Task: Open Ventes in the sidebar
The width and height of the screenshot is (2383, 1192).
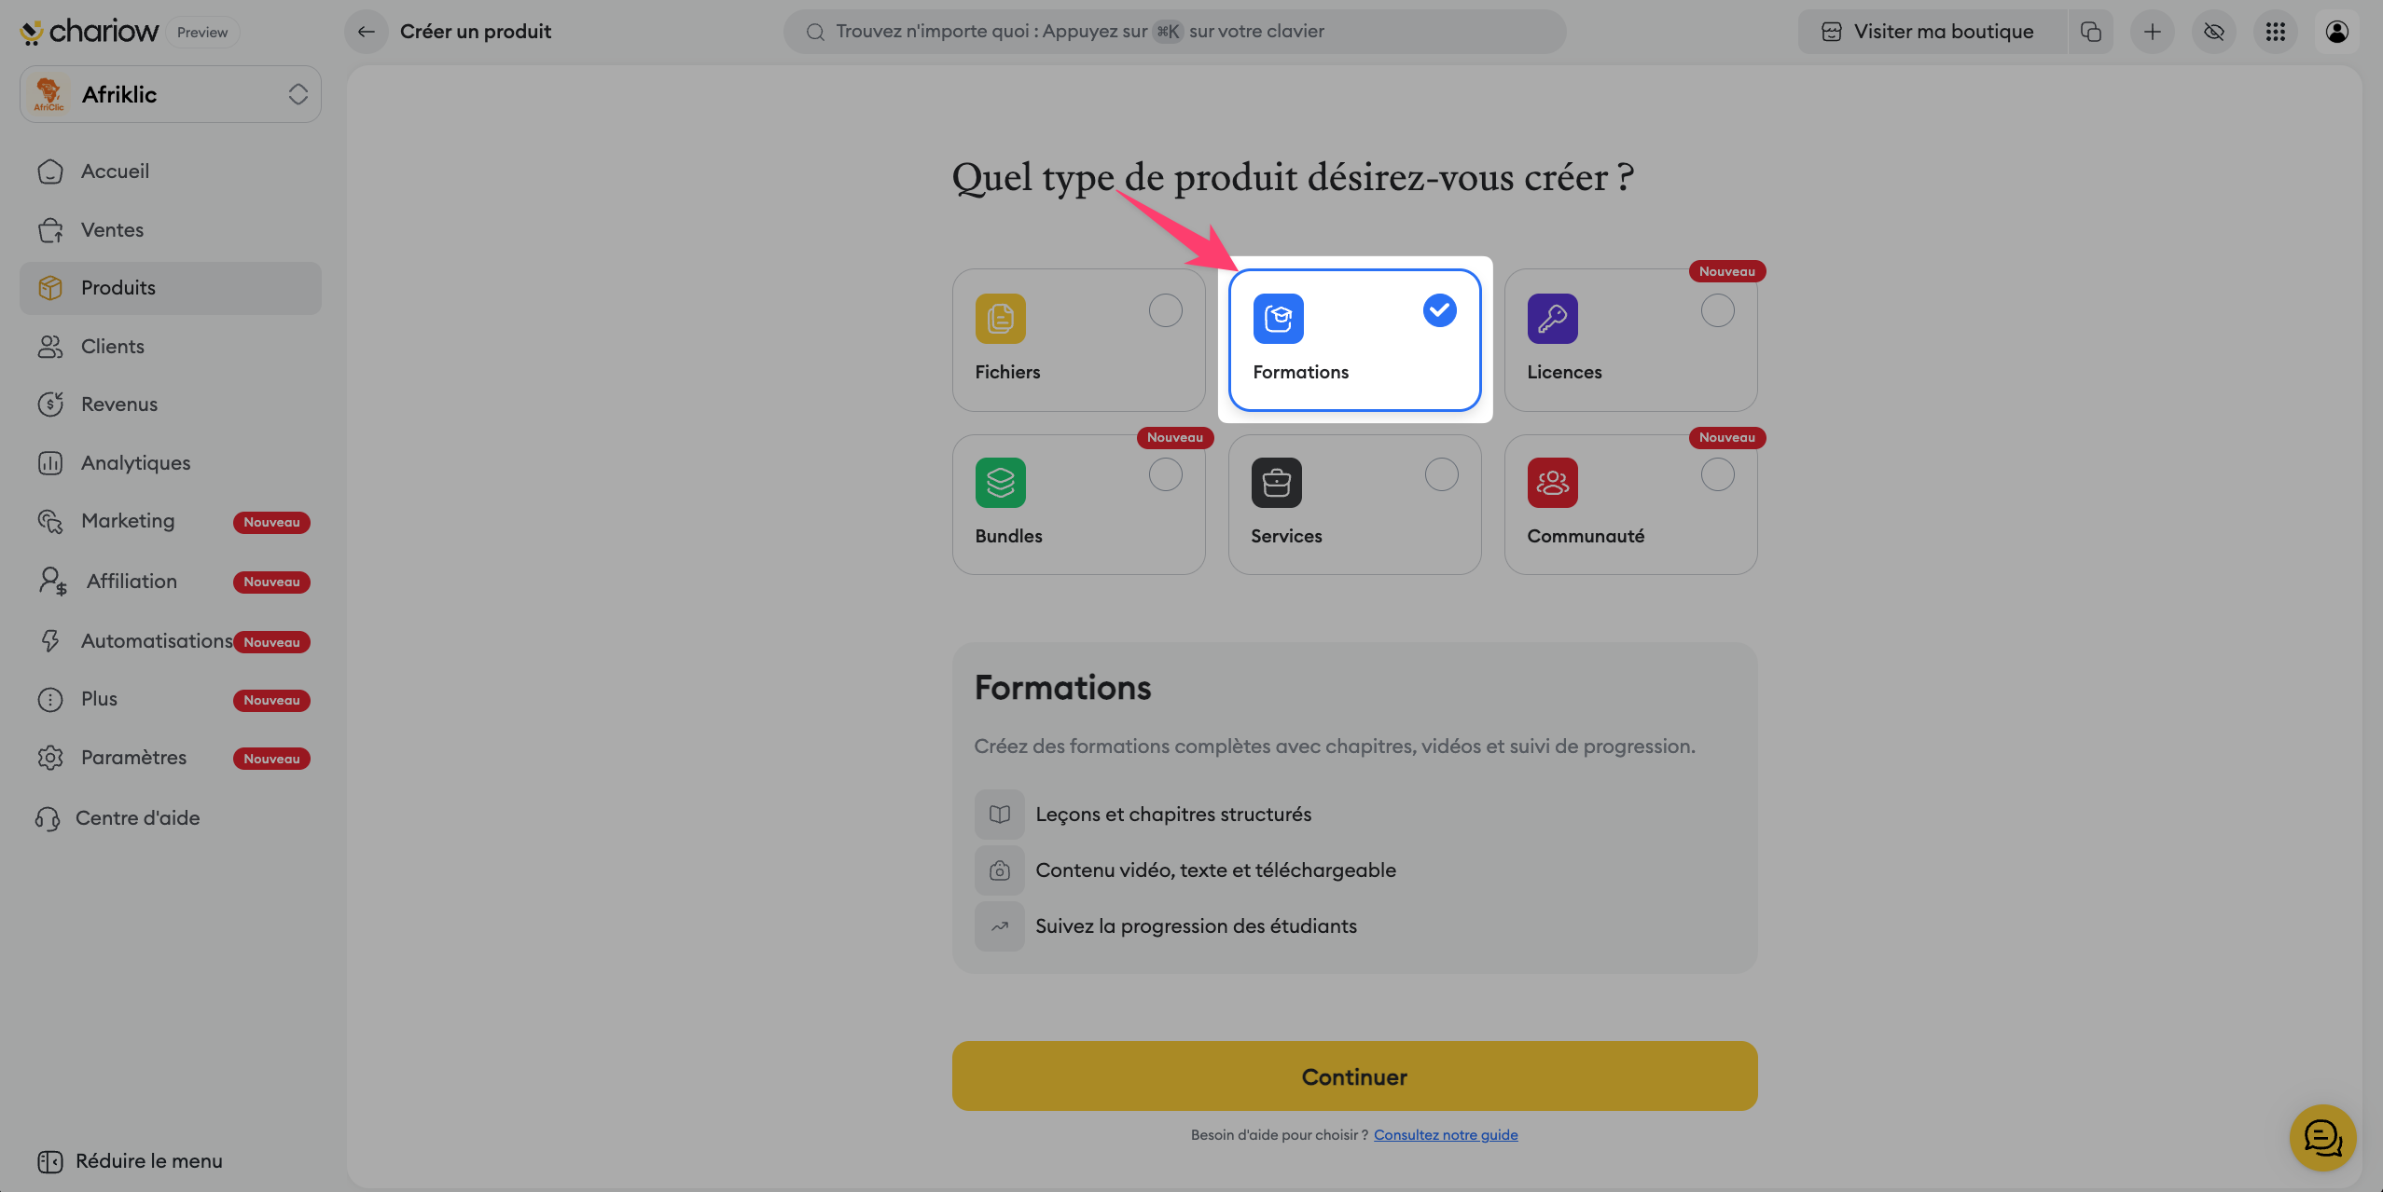Action: tap(112, 230)
